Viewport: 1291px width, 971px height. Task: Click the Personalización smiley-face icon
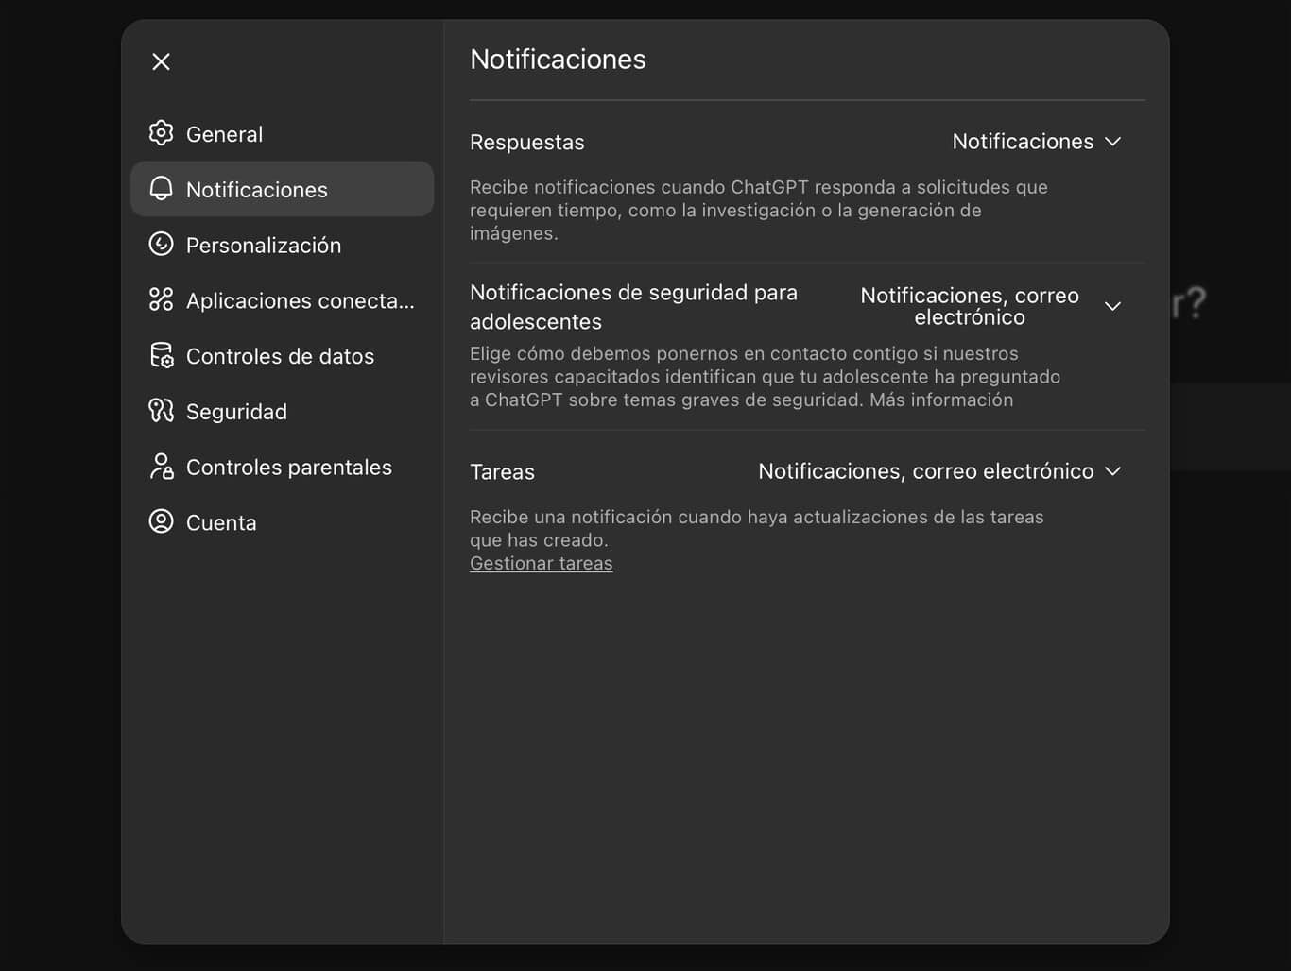tap(162, 245)
